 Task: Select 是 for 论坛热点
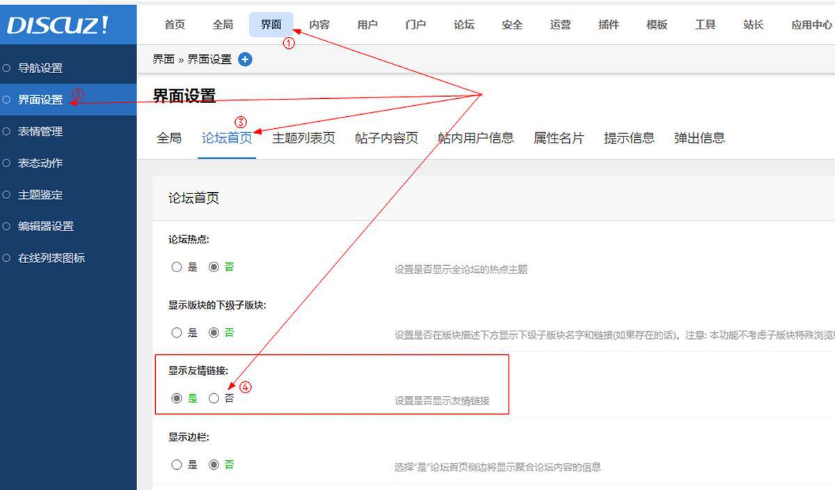pyautogui.click(x=177, y=267)
